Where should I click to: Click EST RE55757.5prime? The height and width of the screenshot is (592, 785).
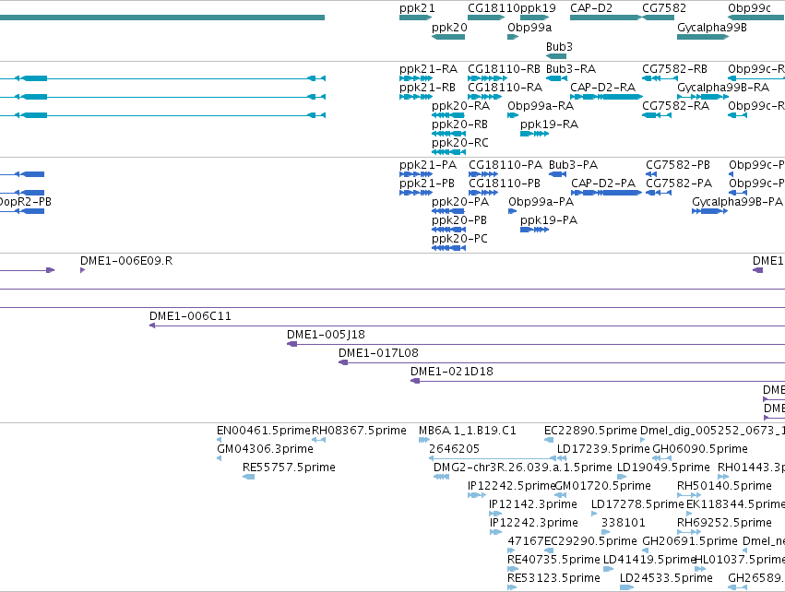[248, 477]
